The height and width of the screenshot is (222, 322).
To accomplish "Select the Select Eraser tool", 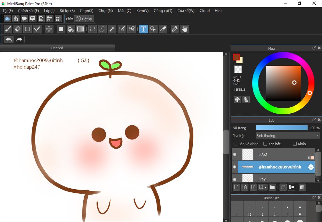I will [132, 29].
